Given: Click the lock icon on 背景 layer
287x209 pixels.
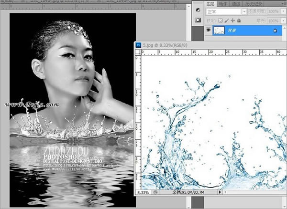Looking at the screenshot, I should [x=275, y=31].
